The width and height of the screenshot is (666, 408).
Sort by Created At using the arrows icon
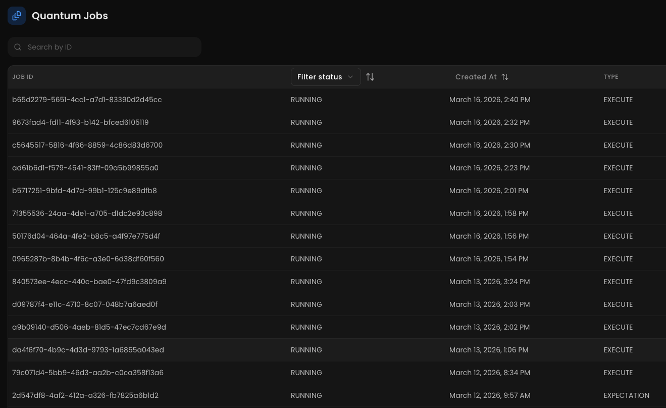pos(505,77)
